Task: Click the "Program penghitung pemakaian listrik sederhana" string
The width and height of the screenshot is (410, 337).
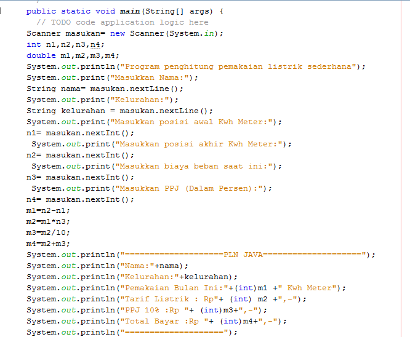Action: (238, 66)
